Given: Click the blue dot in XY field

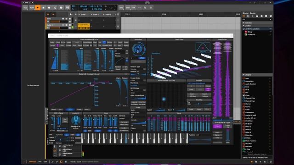Looking at the screenshot, I should [x=164, y=99].
